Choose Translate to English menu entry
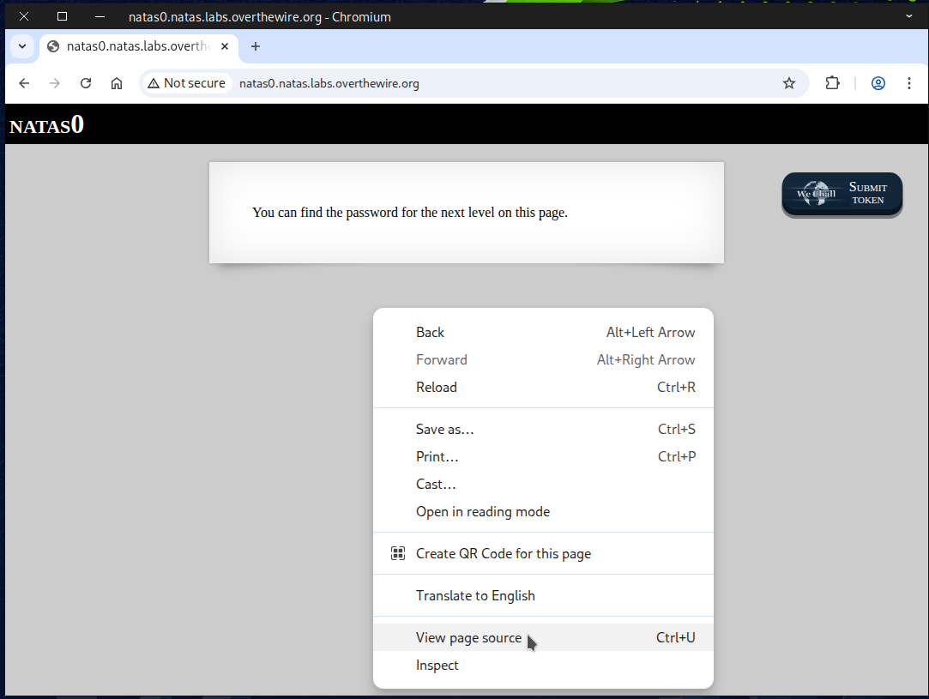This screenshot has width=929, height=699. (475, 595)
